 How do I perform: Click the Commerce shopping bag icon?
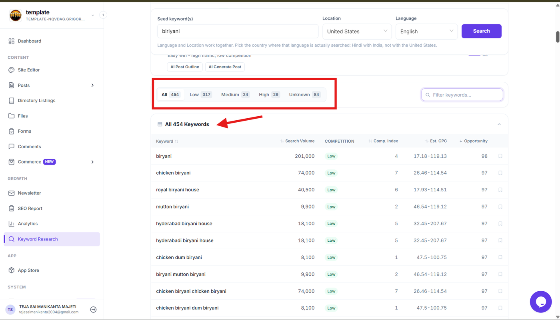click(11, 162)
